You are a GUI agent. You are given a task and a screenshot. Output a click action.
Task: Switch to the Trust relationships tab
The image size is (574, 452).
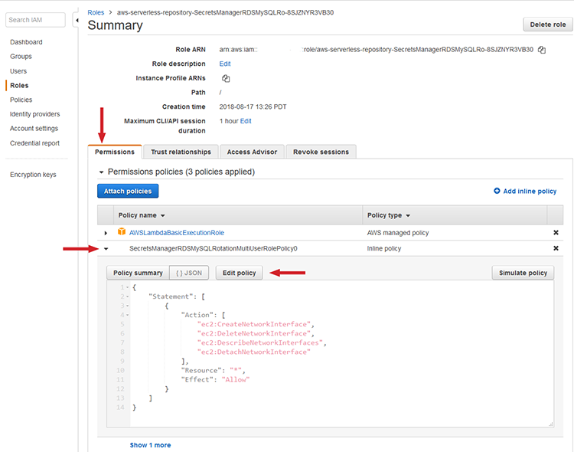pyautogui.click(x=181, y=152)
